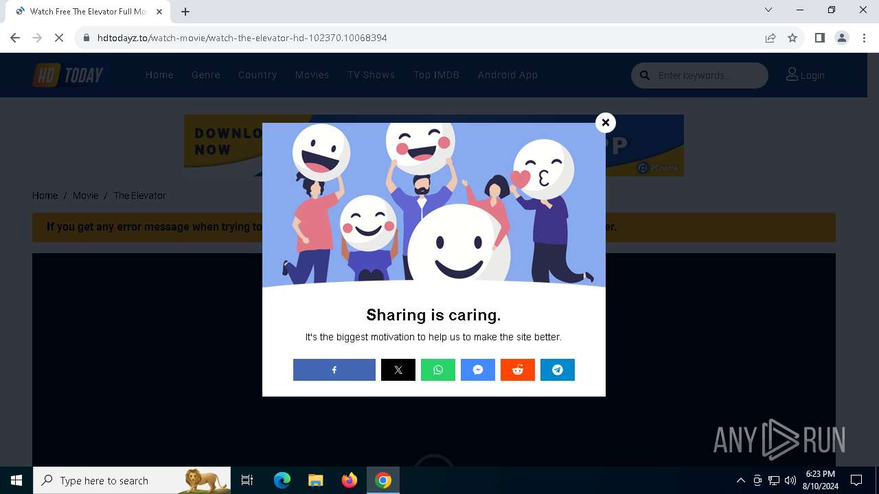The height and width of the screenshot is (494, 879).
Task: Go to Movies section
Action: pos(312,75)
